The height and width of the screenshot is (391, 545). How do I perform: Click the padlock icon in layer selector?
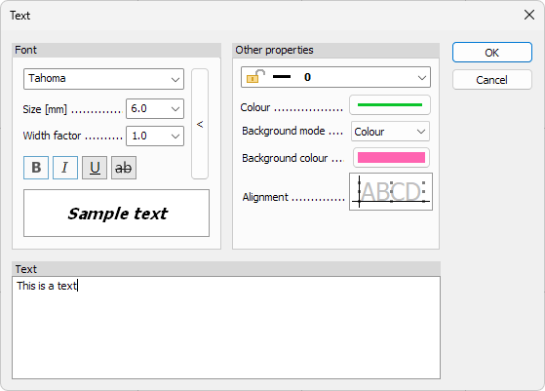[x=255, y=76]
